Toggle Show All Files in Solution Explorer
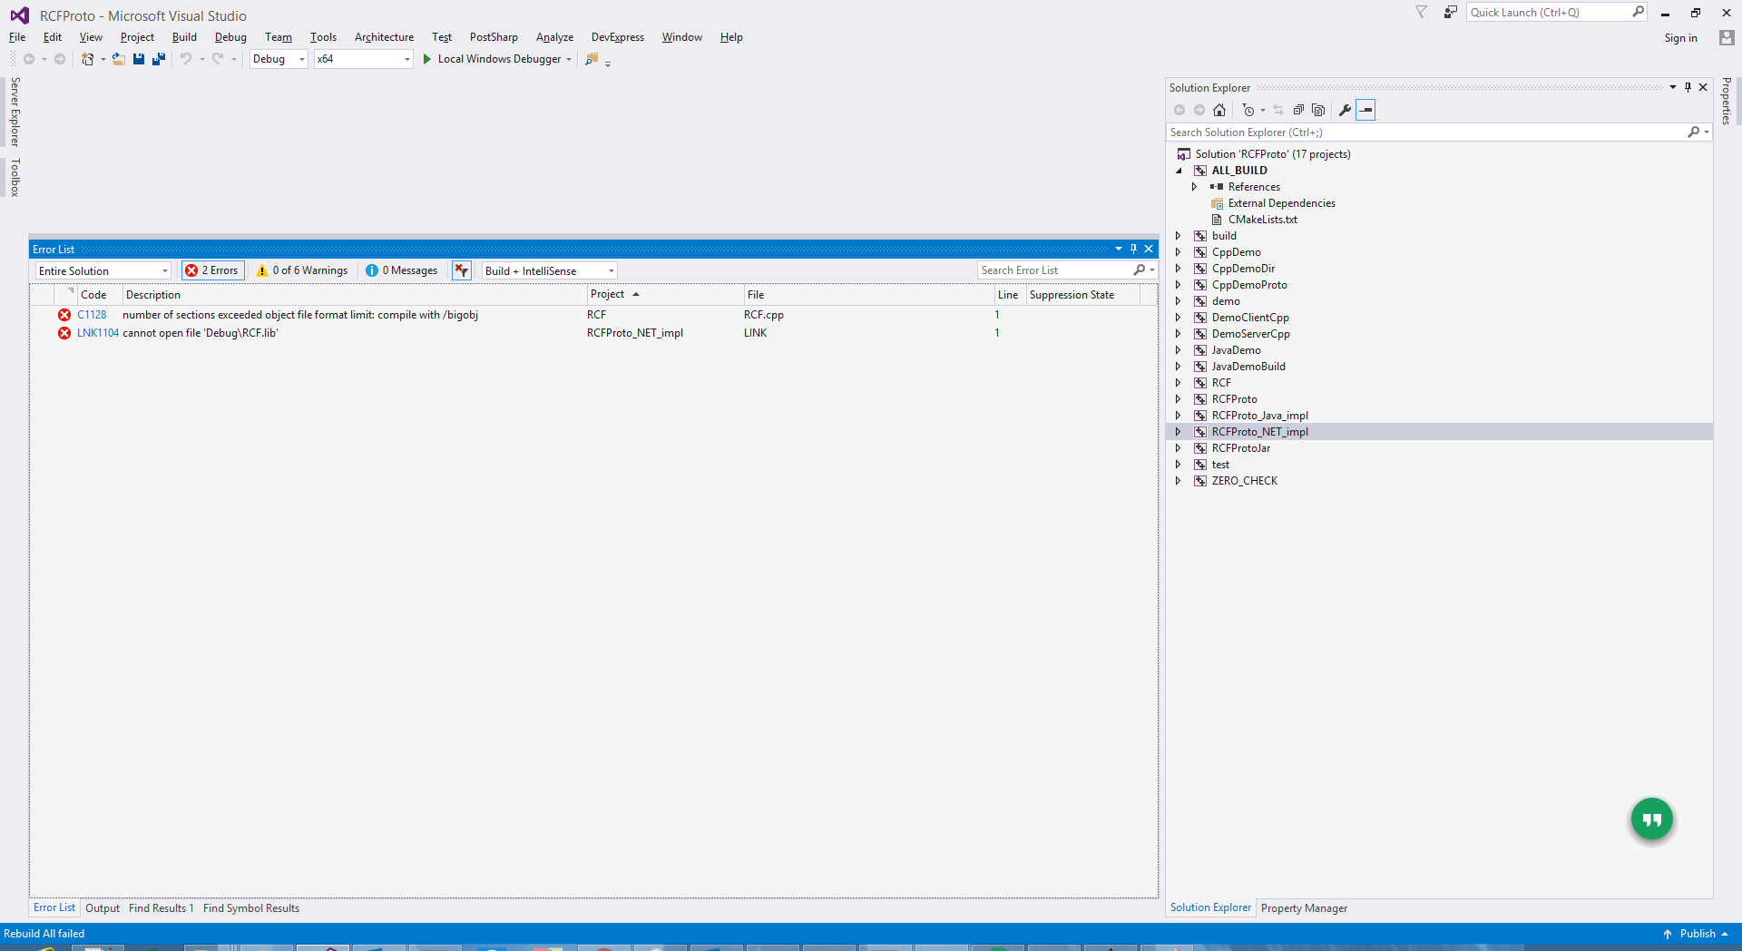The width and height of the screenshot is (1742, 951). (x=1318, y=110)
